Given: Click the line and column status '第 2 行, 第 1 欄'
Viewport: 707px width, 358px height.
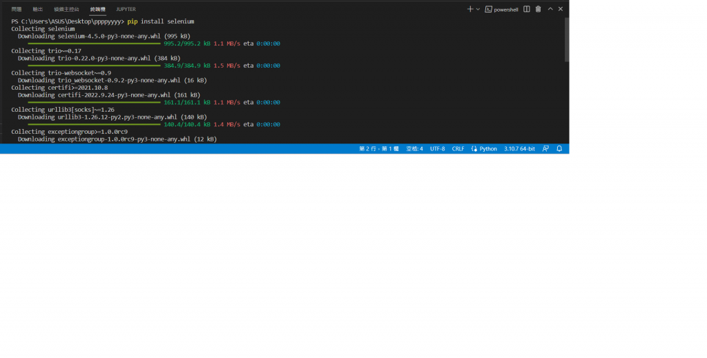Looking at the screenshot, I should (x=379, y=148).
